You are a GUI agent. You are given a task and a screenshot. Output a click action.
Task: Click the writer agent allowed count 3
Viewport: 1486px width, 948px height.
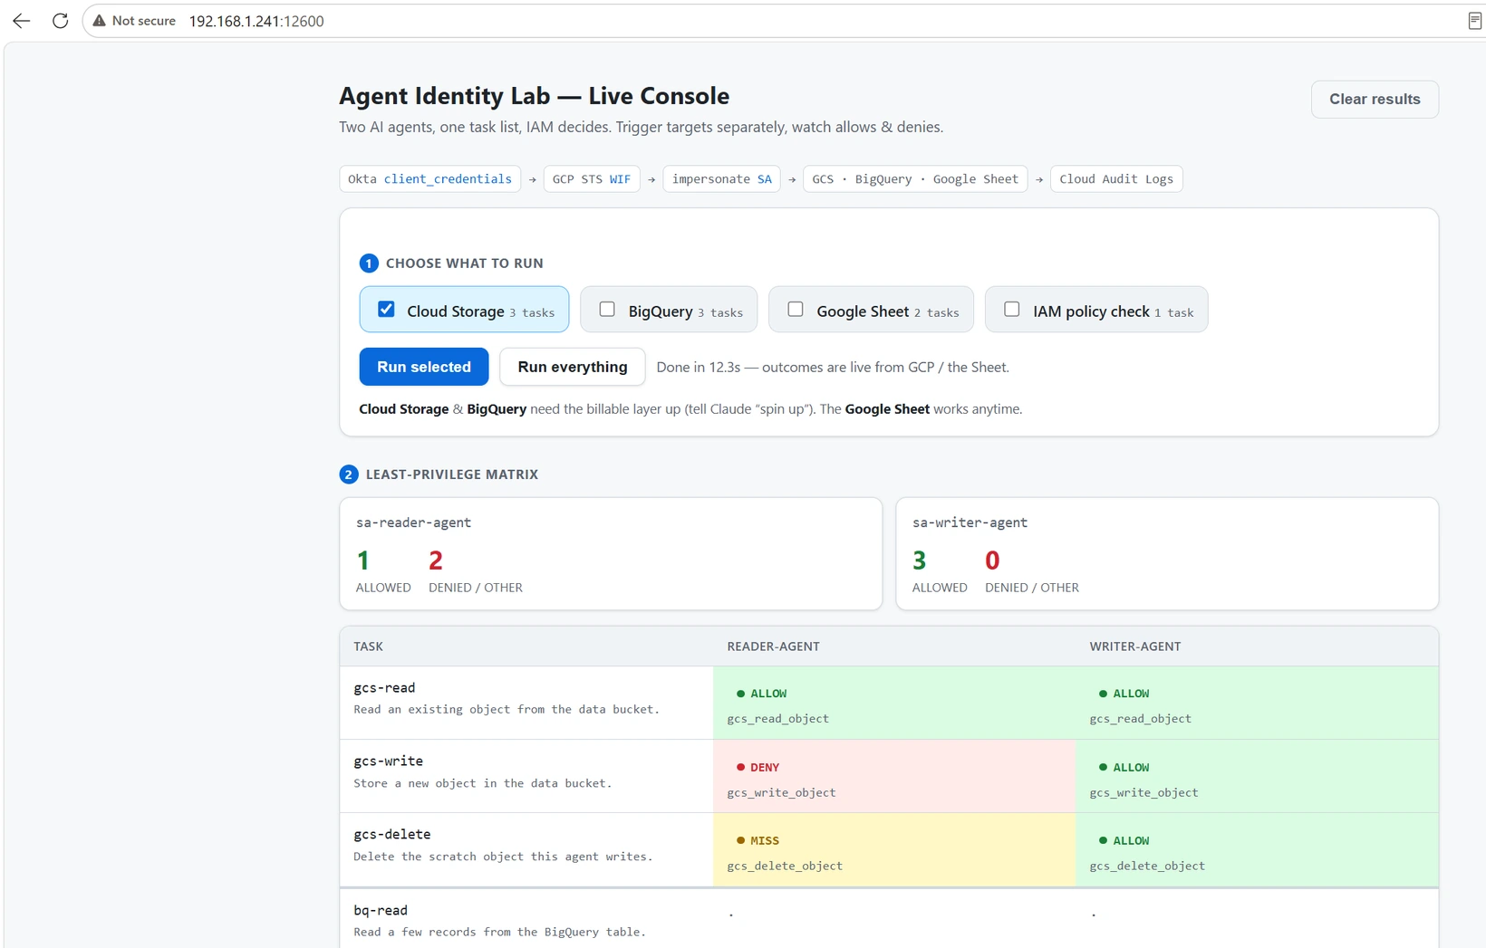click(920, 560)
